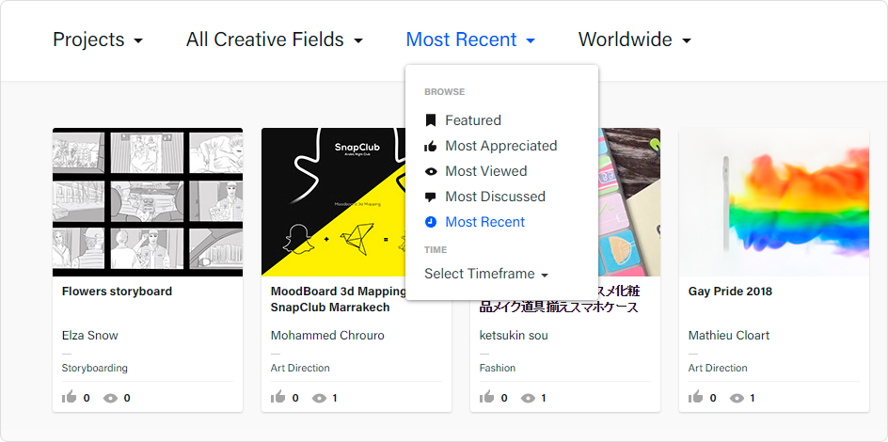The height and width of the screenshot is (442, 888).
Task: Click the Most Viewed eye icon
Action: coord(431,171)
